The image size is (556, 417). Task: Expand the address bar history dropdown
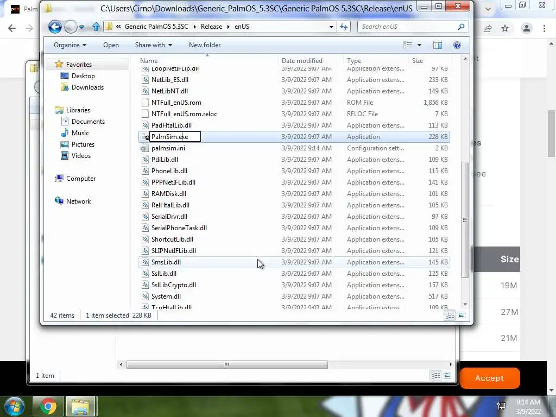click(x=331, y=27)
